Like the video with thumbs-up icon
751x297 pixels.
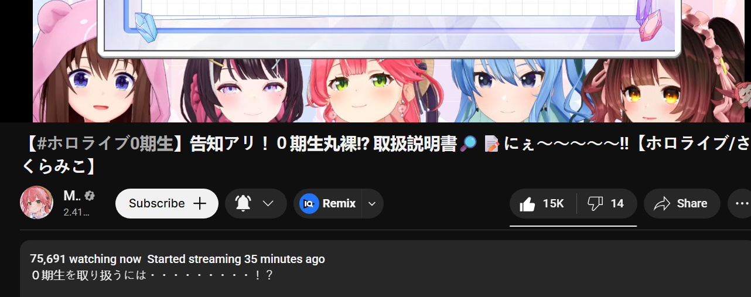(x=528, y=204)
